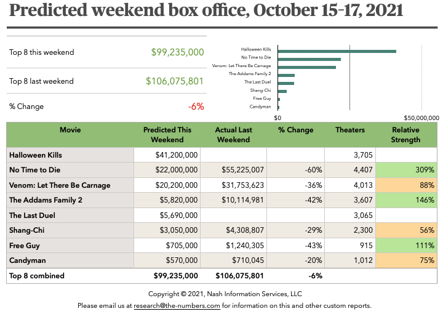The height and width of the screenshot is (314, 443).
Task: Click the No Time to Die chart bar
Action: (x=309, y=60)
